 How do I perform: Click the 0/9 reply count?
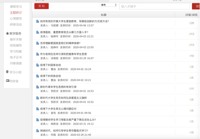coord(191,133)
